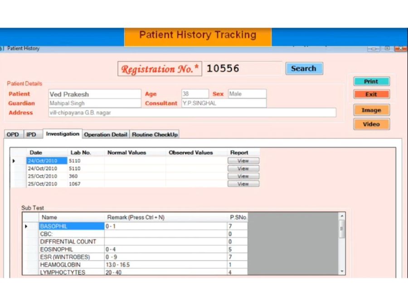
Task: Click the Guardian field Mahipal Singh
Action: [x=95, y=103]
